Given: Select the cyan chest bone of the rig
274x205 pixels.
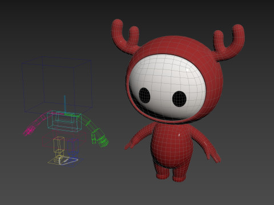Looking at the screenshot, I should [x=64, y=121].
